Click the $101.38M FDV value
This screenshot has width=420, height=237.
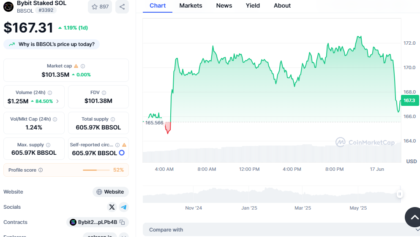98,101
